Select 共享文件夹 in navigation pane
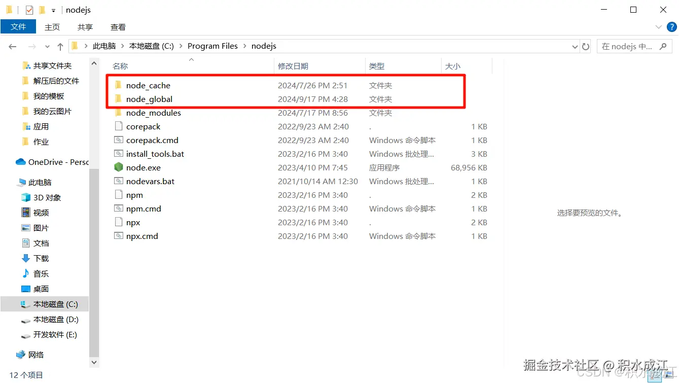Screen dimensions: 679x383 click(x=52, y=65)
